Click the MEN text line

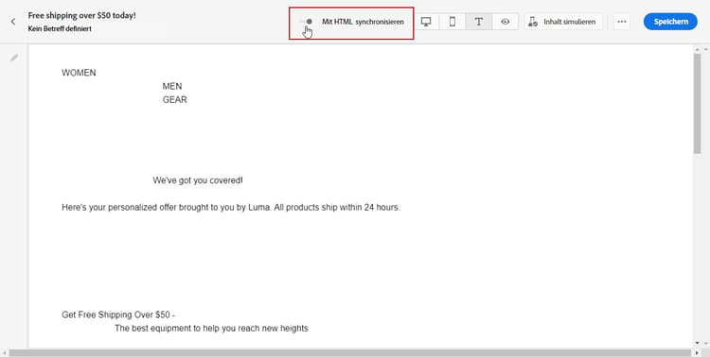pos(172,86)
